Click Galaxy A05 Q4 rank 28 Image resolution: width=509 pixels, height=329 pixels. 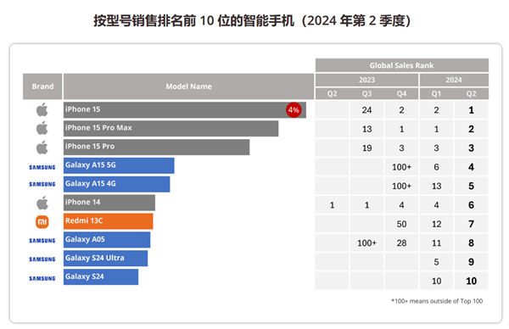pos(401,243)
